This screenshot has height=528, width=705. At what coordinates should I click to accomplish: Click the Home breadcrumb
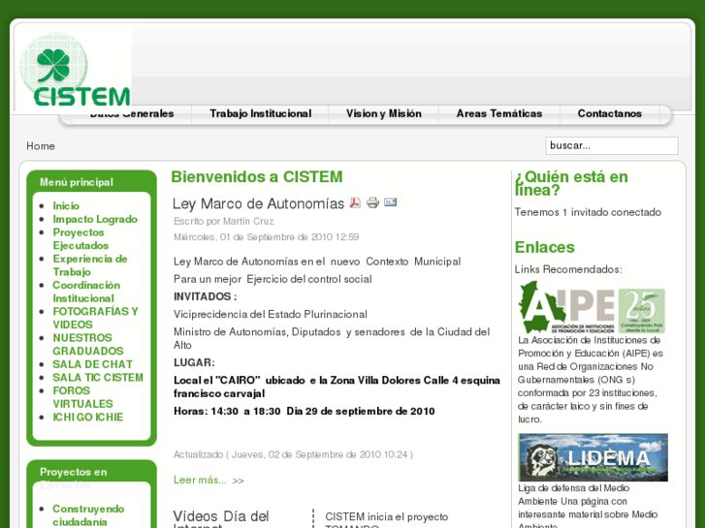[x=41, y=146]
